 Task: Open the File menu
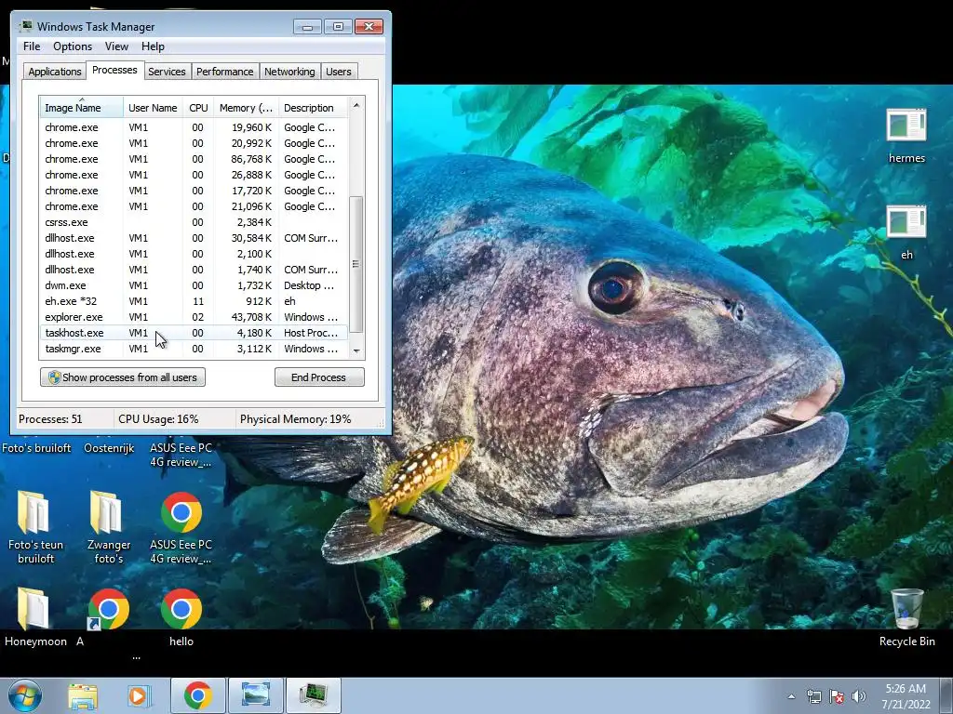point(32,46)
